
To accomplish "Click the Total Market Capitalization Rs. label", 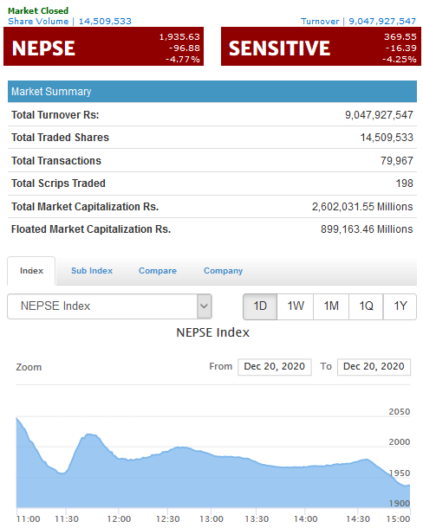I will coord(85,206).
